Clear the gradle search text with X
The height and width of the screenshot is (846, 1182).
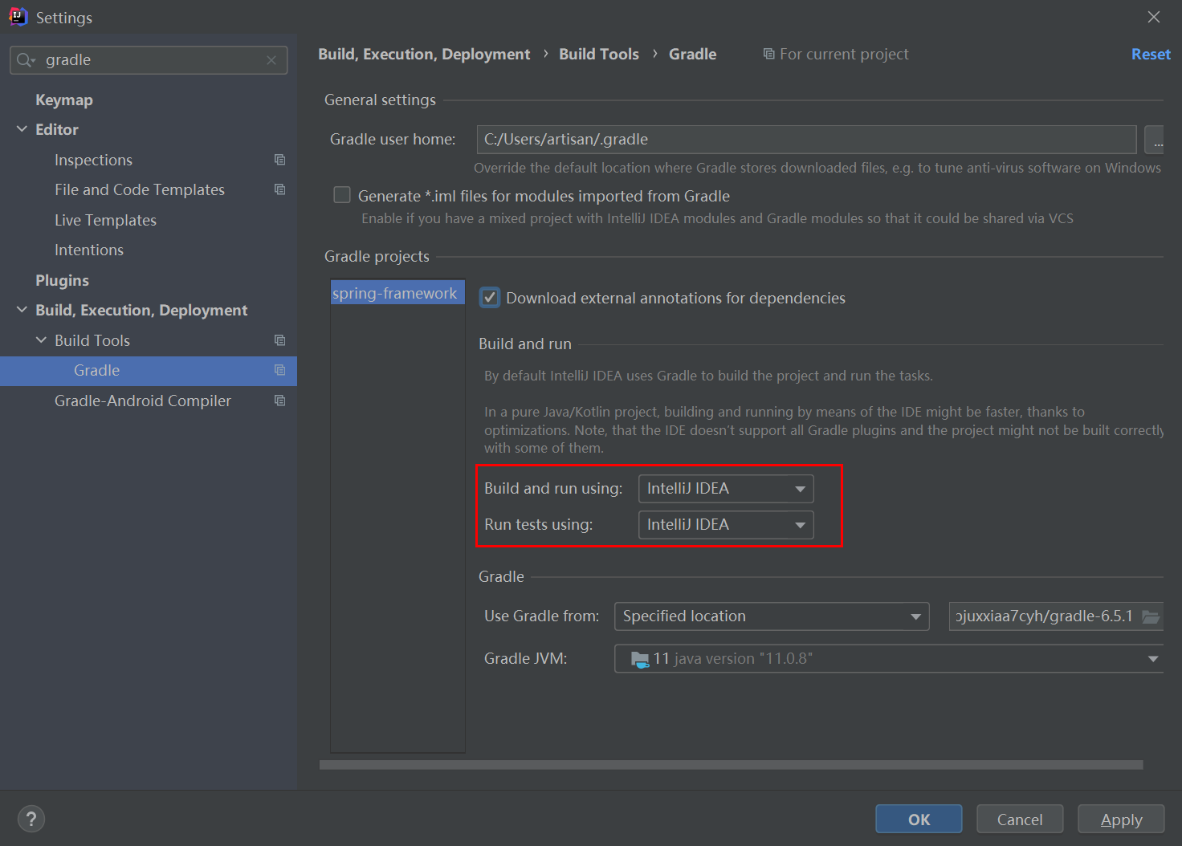271,60
